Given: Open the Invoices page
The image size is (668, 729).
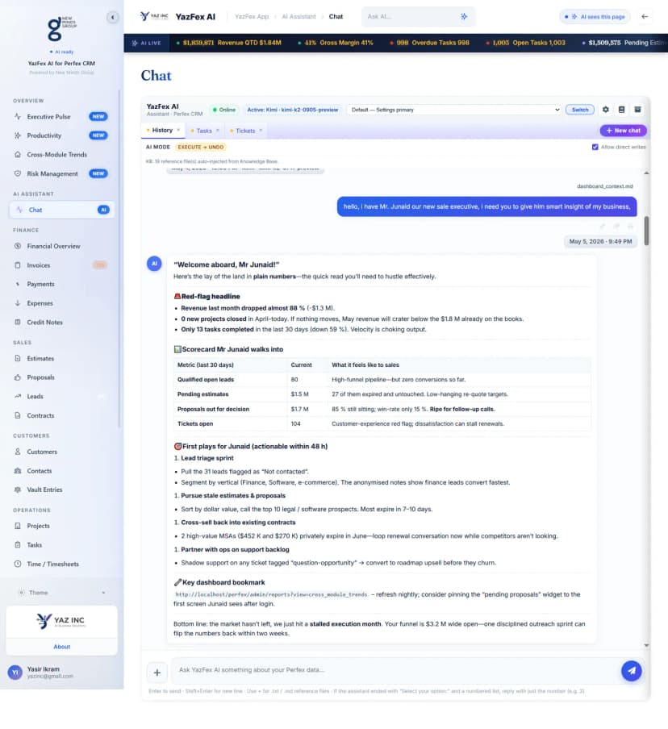Looking at the screenshot, I should (61, 265).
